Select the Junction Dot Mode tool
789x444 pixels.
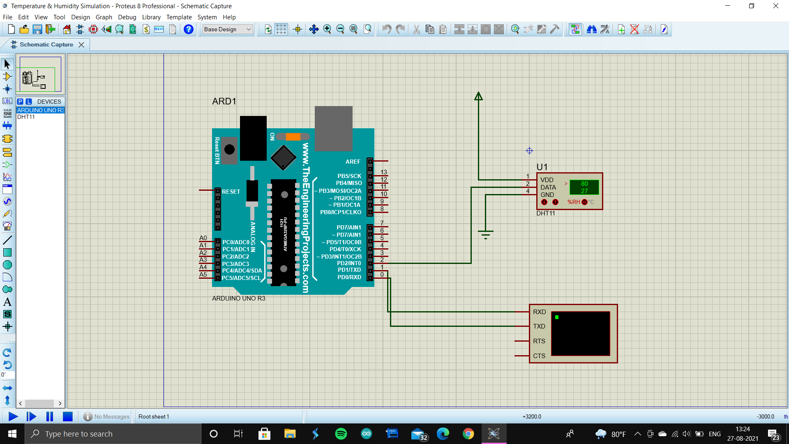pos(7,89)
